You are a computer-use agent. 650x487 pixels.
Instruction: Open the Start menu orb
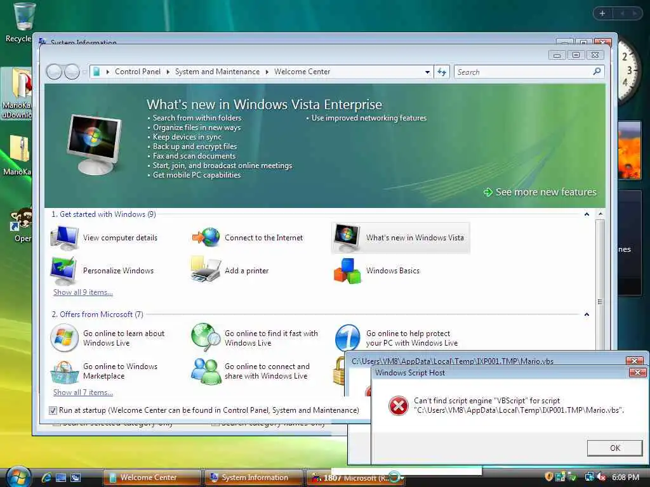pyautogui.click(x=17, y=476)
